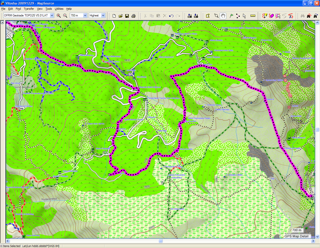Click the Zoom Out magnifier icon

(65, 16)
